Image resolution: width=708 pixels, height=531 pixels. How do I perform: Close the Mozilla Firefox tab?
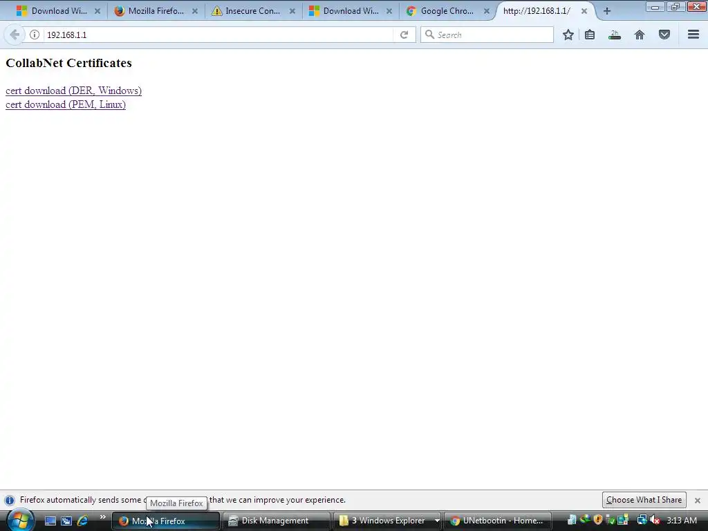click(x=195, y=11)
